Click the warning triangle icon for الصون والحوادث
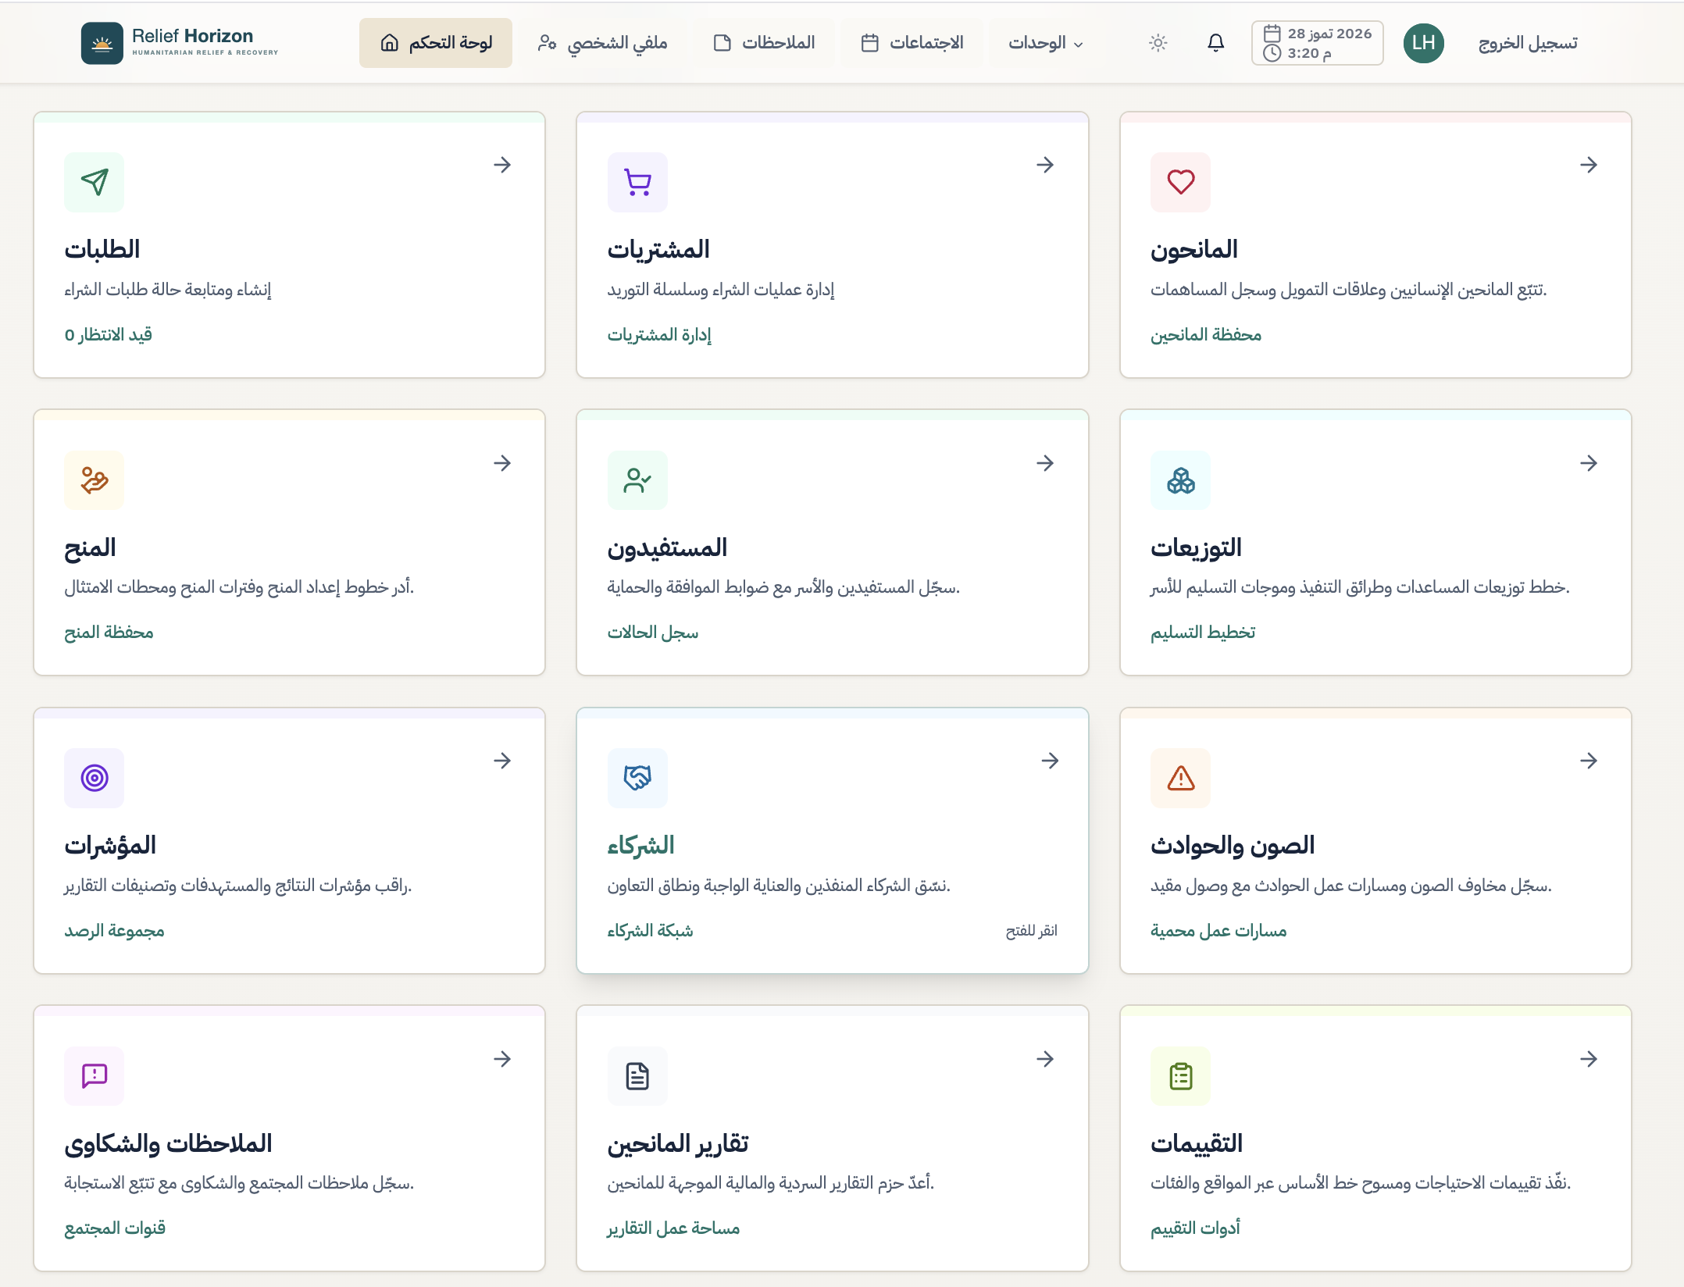 coord(1180,778)
